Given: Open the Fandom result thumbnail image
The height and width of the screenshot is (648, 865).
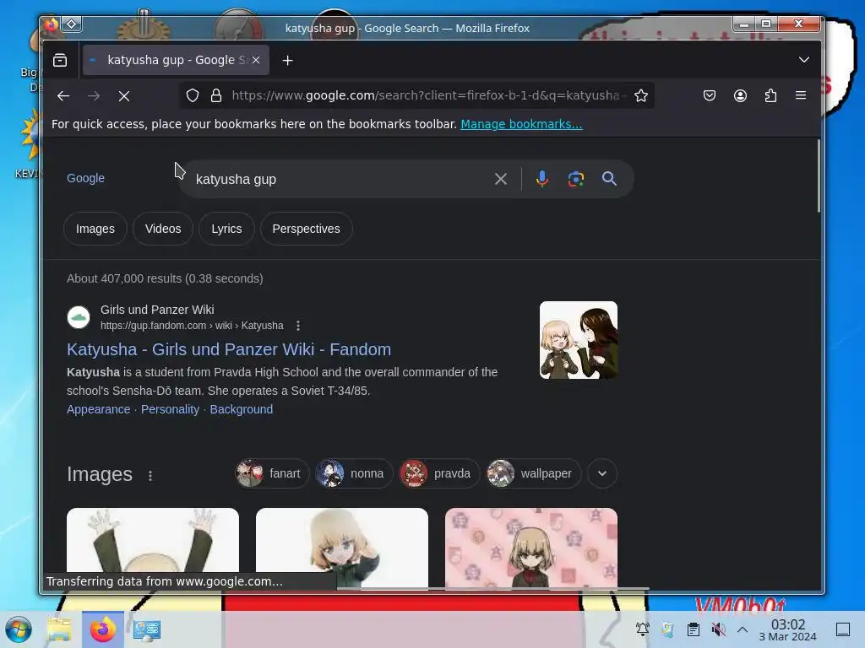Looking at the screenshot, I should click(578, 340).
